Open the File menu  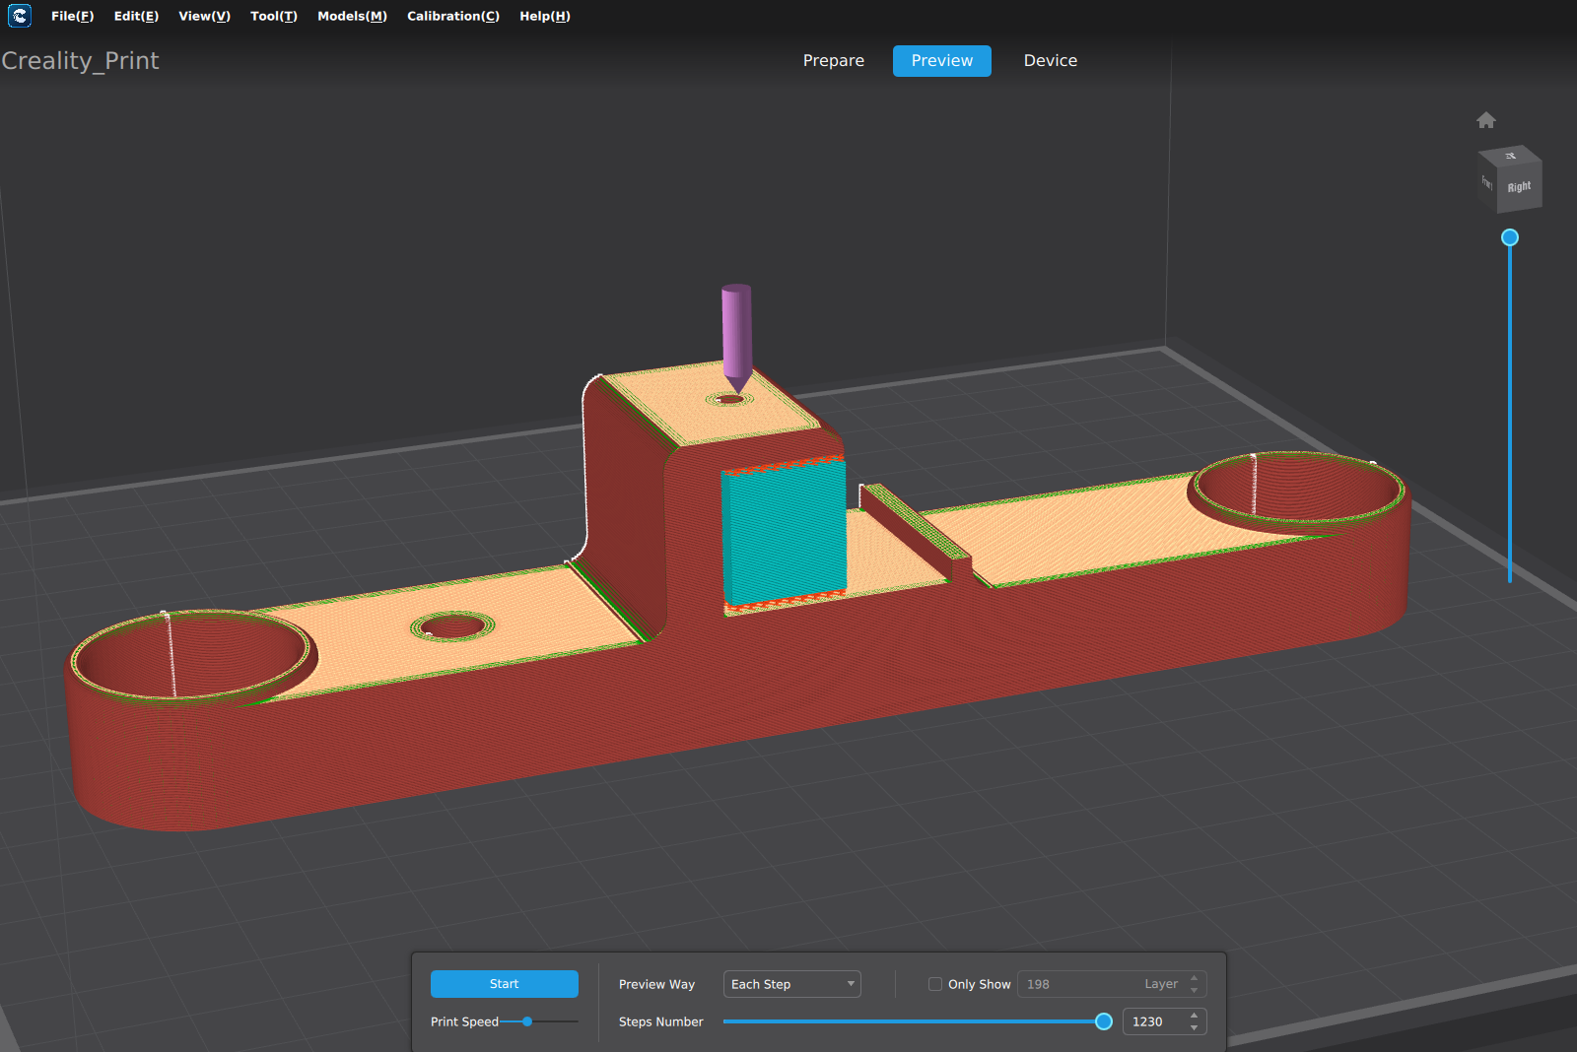click(x=72, y=16)
